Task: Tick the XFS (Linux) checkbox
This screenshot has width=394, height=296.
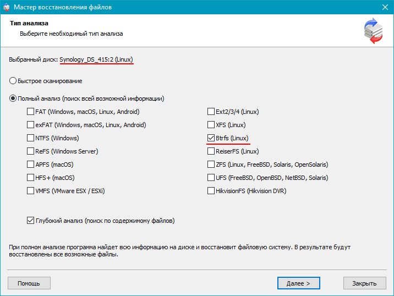Action: 211,125
